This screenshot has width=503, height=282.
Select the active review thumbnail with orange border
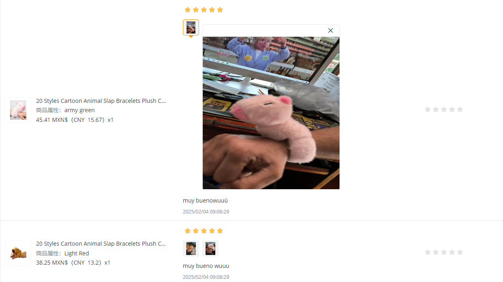[191, 27]
